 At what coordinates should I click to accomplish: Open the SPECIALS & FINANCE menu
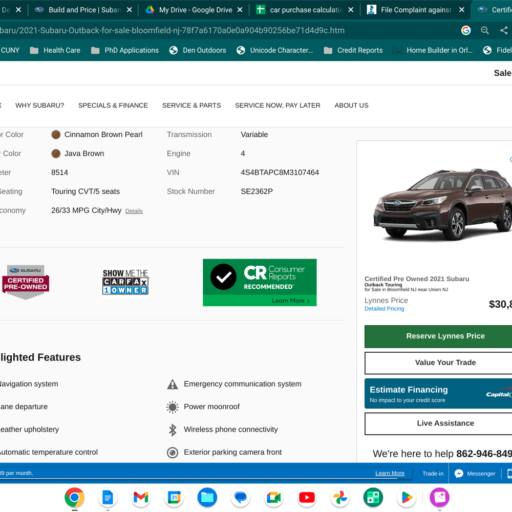tap(113, 105)
